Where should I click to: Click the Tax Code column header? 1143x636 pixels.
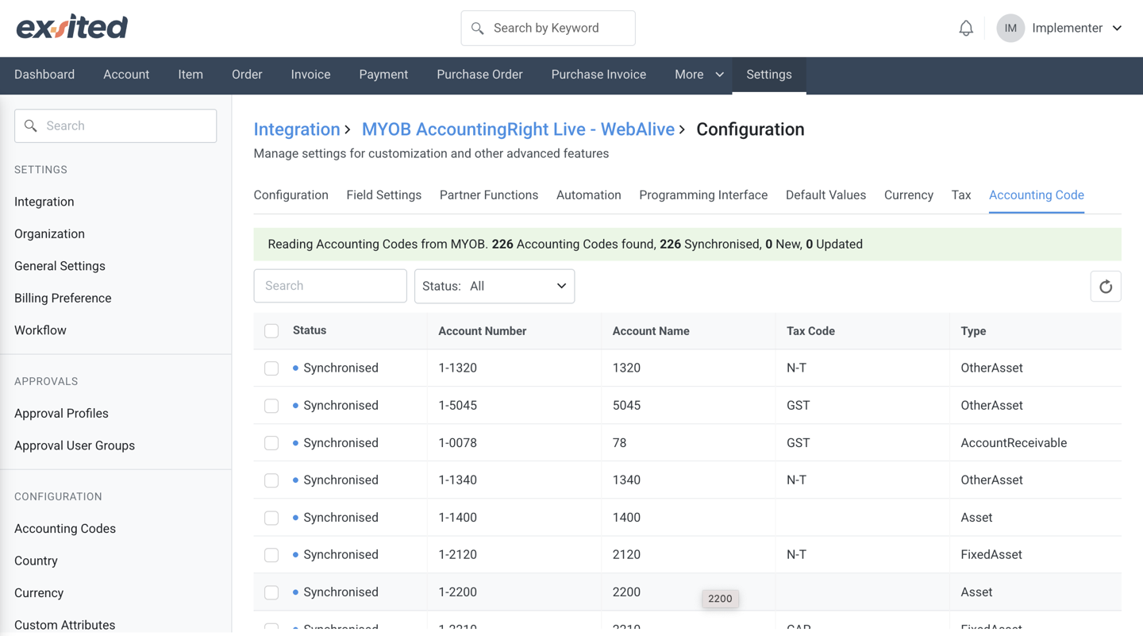810,331
